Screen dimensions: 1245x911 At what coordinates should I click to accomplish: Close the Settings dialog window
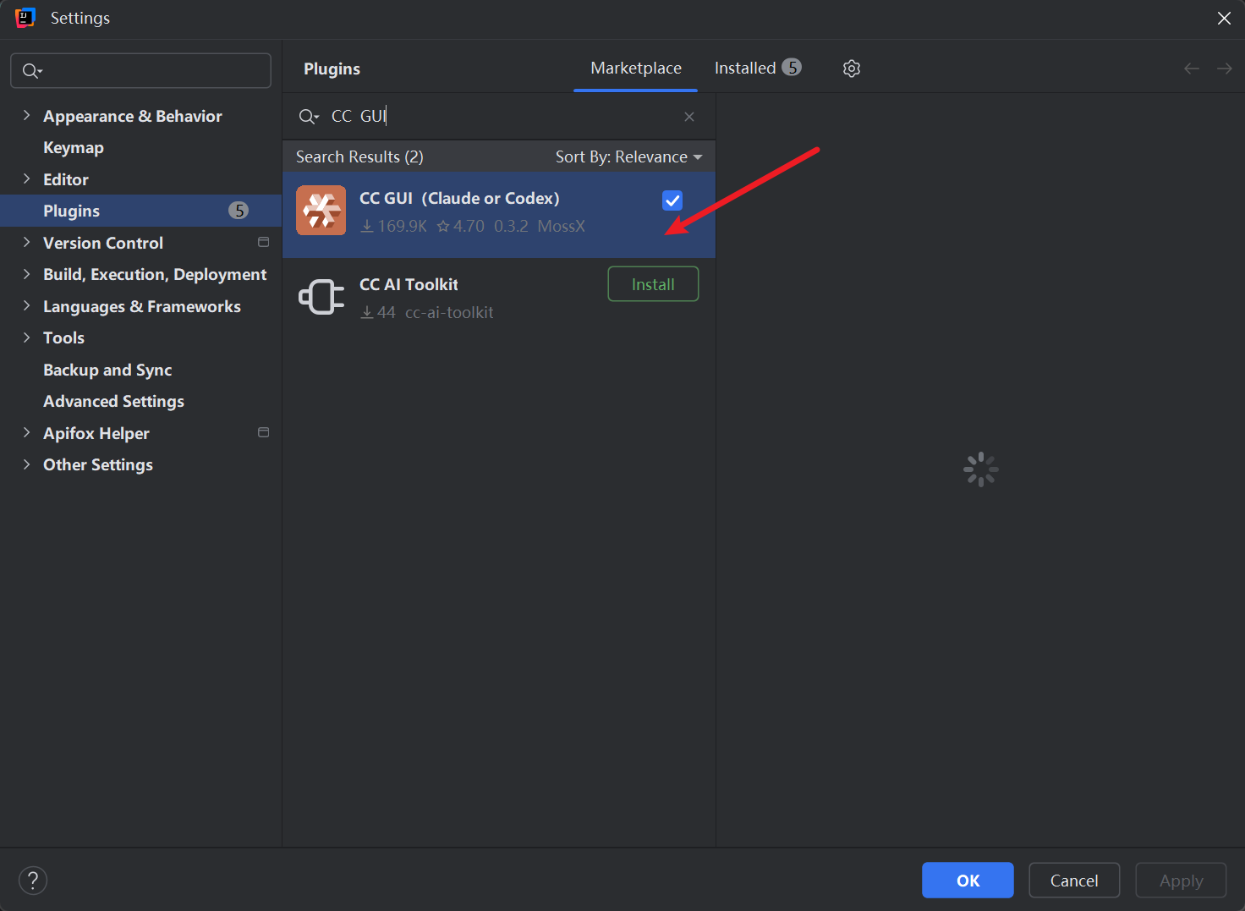tap(1224, 18)
